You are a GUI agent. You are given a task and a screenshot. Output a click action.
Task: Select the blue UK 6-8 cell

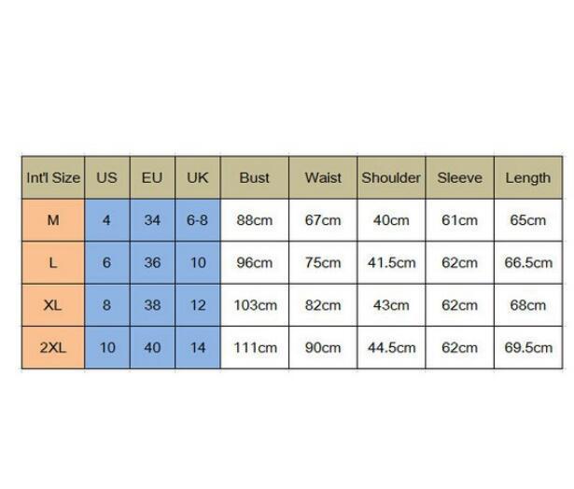coord(198,220)
